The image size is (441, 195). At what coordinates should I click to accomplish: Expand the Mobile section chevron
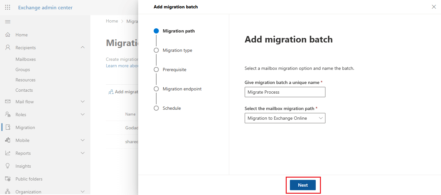(x=83, y=140)
